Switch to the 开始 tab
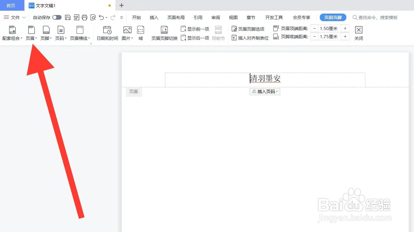The height and width of the screenshot is (232, 414). click(136, 17)
